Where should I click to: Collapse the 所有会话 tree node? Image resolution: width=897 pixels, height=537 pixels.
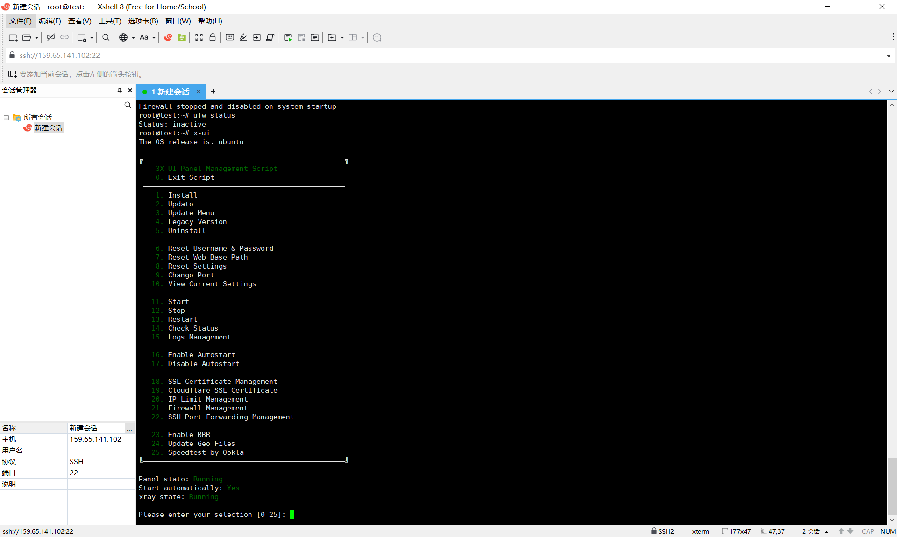tap(6, 118)
